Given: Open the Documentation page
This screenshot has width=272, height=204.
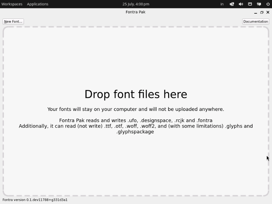Looking at the screenshot, I should pyautogui.click(x=255, y=21).
